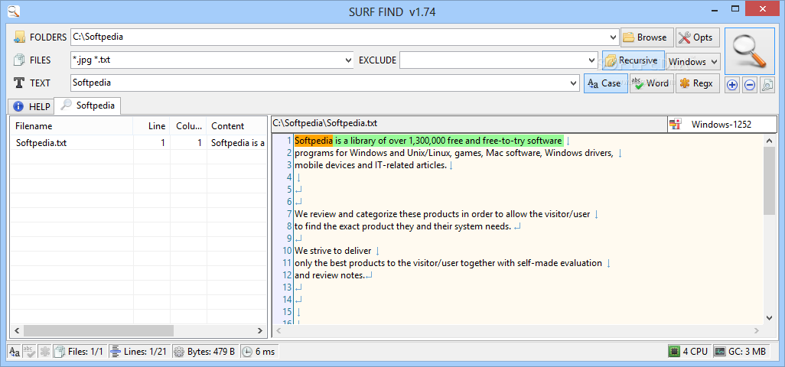The image size is (785, 367).
Task: Click in the FOLDERS path input field
Action: pos(340,37)
